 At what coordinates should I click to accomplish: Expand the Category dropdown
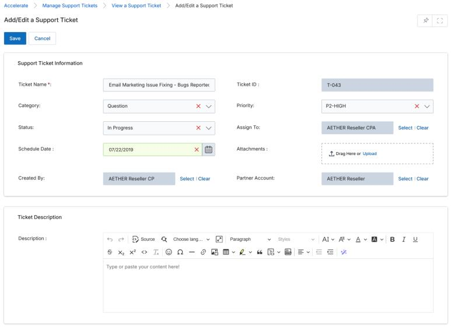click(209, 106)
